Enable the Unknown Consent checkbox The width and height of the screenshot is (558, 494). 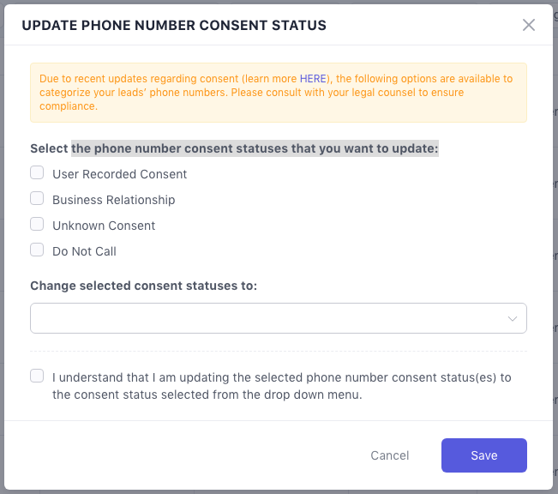pyautogui.click(x=37, y=225)
